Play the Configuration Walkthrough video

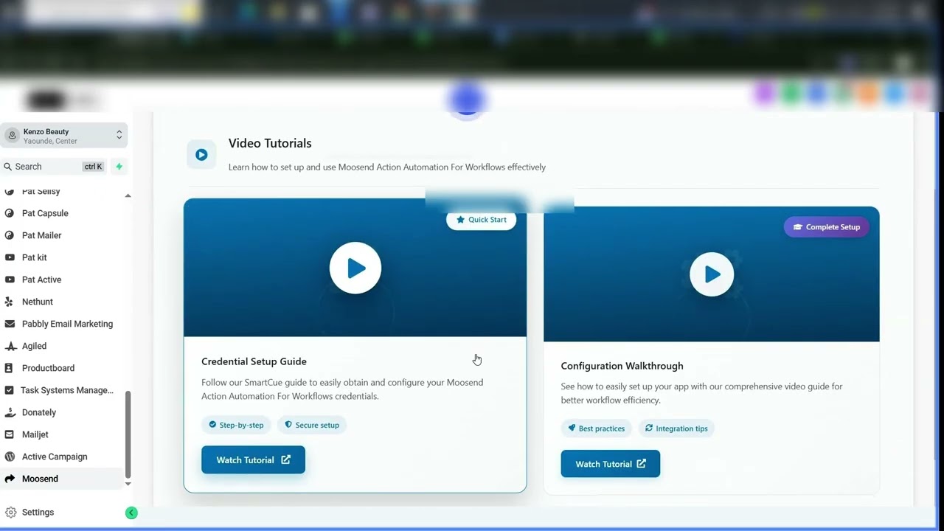[x=712, y=274]
